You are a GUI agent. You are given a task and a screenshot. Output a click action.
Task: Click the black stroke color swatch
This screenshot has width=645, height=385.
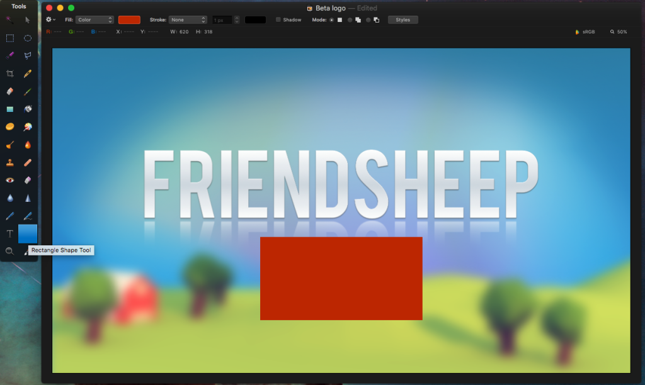(x=256, y=20)
